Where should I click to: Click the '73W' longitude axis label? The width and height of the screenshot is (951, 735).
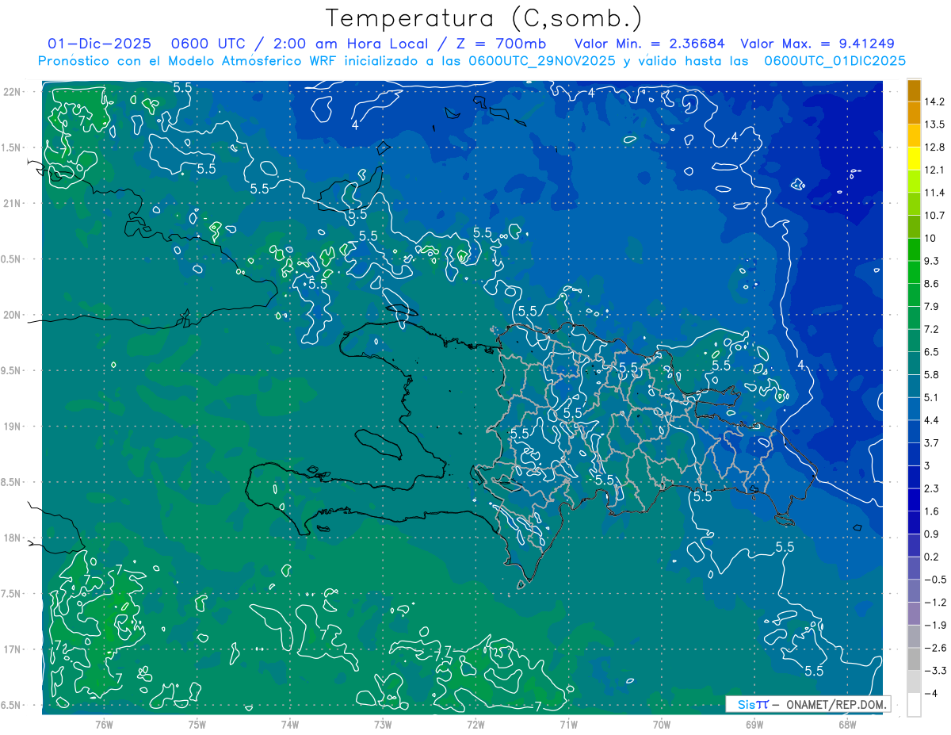click(x=383, y=725)
